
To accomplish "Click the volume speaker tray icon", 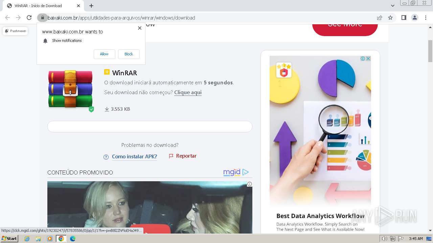I will 385,239.
